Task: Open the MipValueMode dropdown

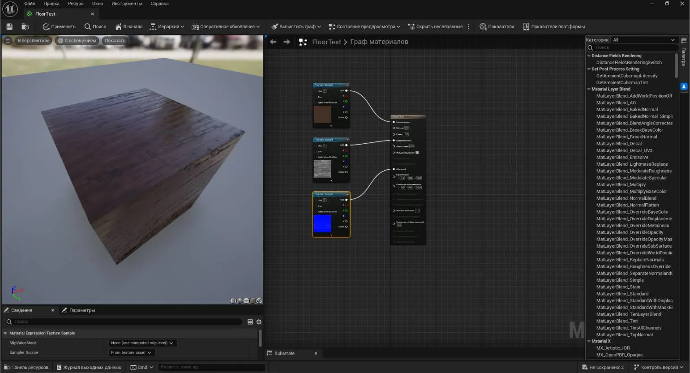Action: pyautogui.click(x=142, y=343)
